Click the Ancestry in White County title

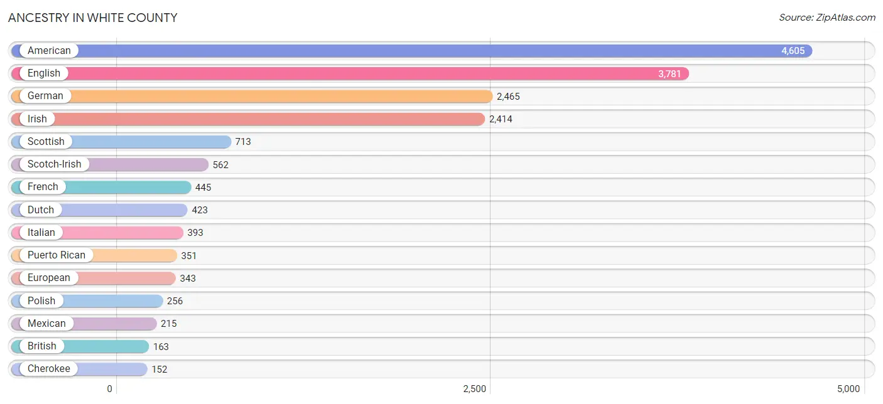[x=93, y=18]
